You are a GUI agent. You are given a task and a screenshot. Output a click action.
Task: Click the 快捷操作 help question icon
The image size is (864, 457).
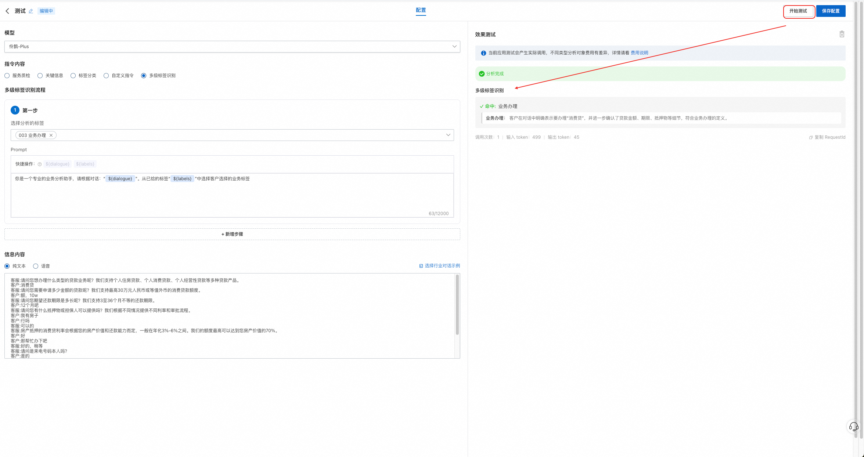click(x=40, y=164)
